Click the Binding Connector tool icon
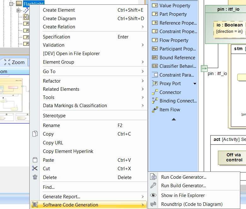The height and width of the screenshot is (209, 246). [155, 101]
